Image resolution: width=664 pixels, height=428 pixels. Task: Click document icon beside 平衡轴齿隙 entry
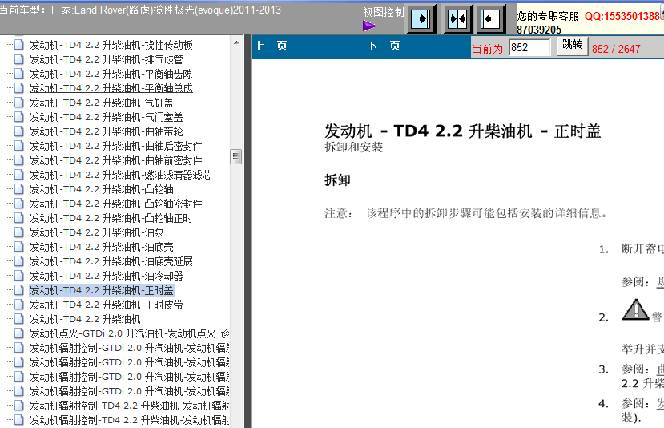18,74
